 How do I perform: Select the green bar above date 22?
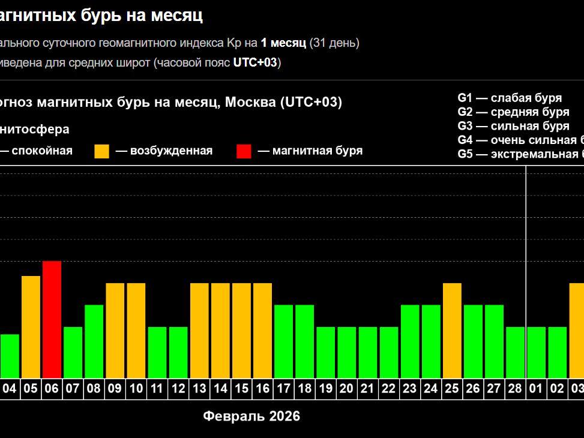pyautogui.click(x=389, y=352)
